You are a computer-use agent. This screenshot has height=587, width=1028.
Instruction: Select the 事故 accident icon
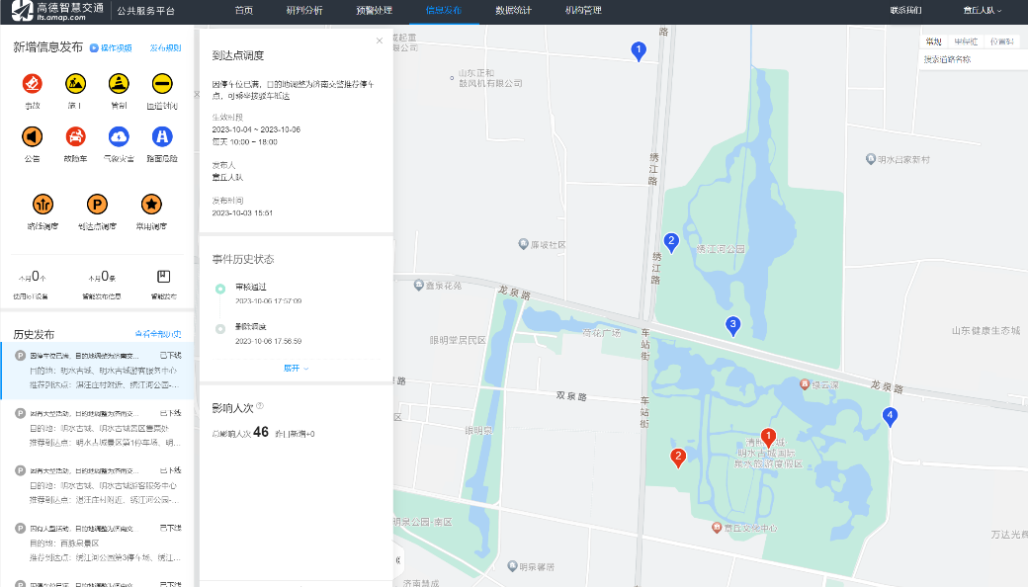coord(32,84)
